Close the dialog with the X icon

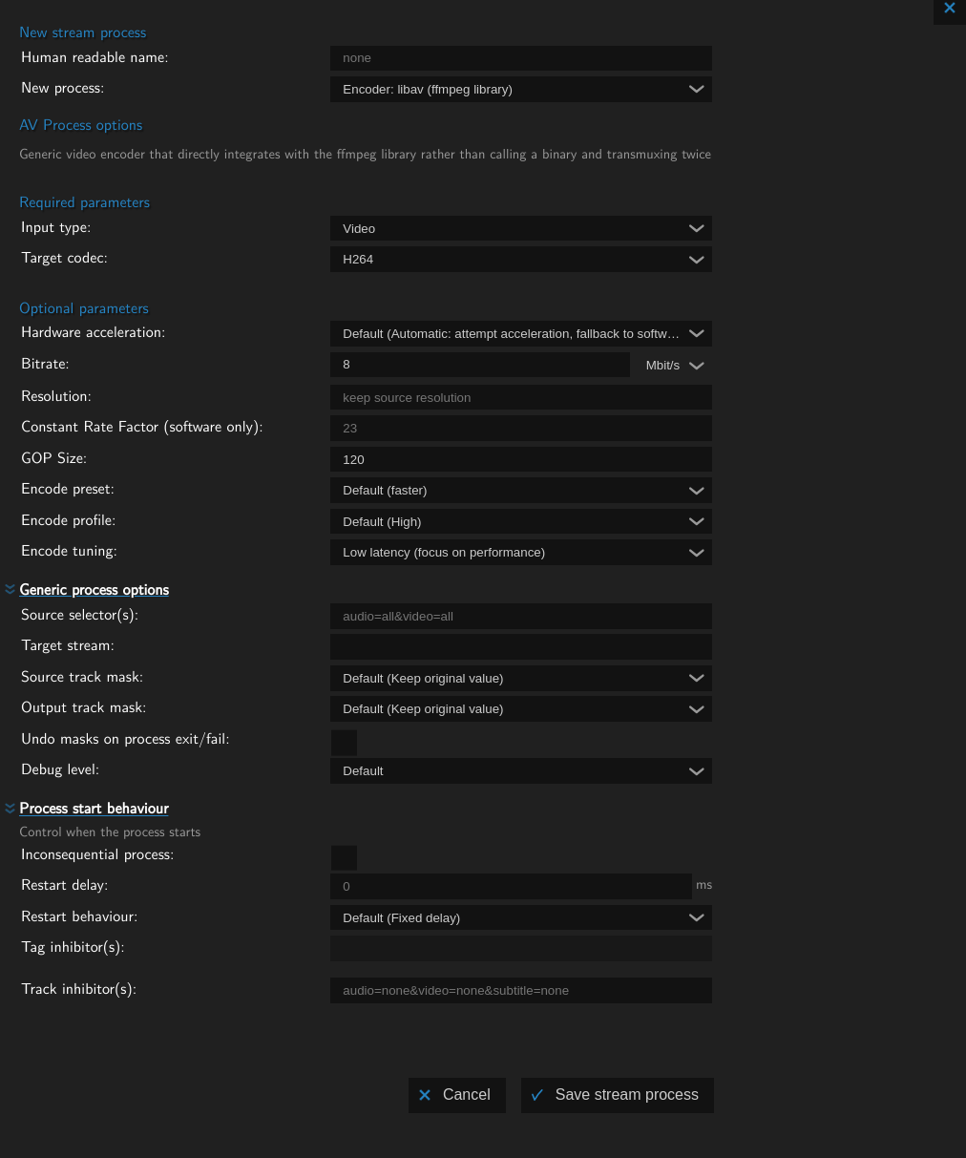[x=949, y=9]
